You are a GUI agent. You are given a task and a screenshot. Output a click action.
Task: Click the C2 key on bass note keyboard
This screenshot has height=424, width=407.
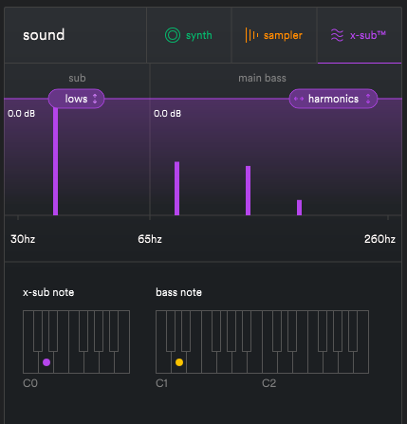(269, 362)
